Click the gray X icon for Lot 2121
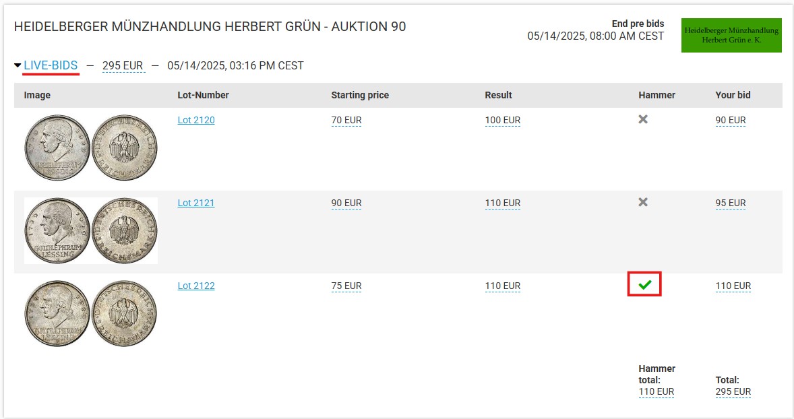The image size is (794, 419). (643, 202)
